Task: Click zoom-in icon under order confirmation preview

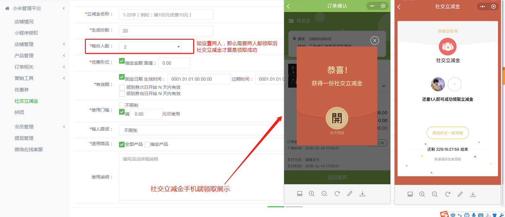Action: pos(312,194)
